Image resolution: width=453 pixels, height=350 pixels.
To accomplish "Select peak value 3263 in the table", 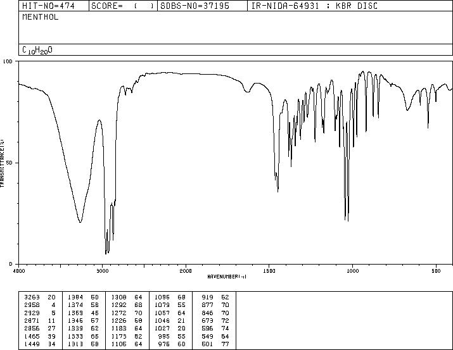I will tap(32, 297).
